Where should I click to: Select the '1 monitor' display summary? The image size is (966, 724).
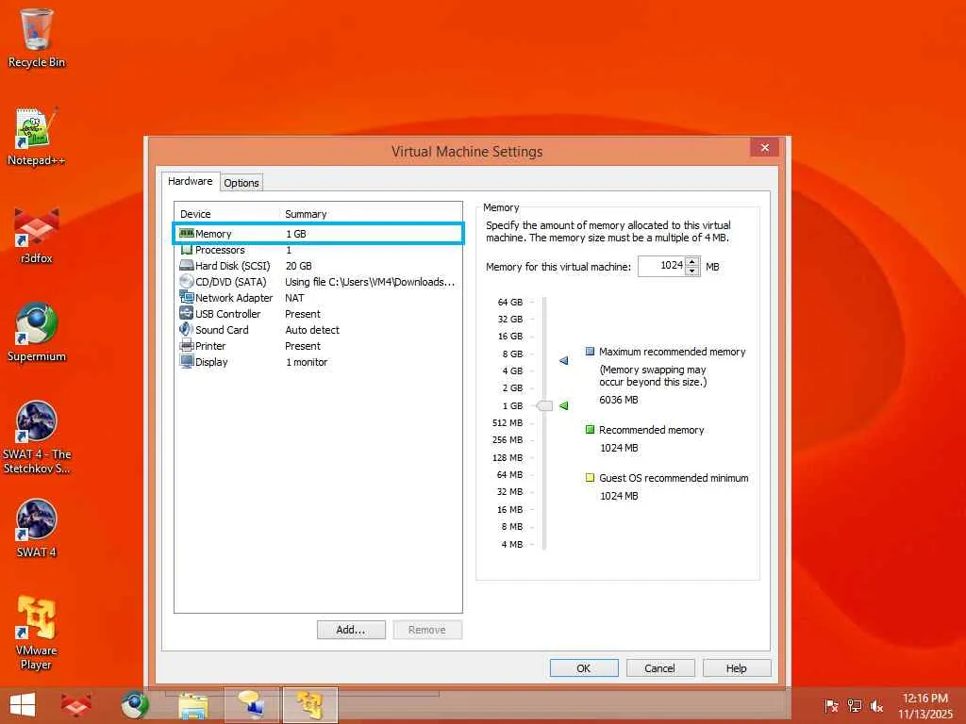click(307, 361)
